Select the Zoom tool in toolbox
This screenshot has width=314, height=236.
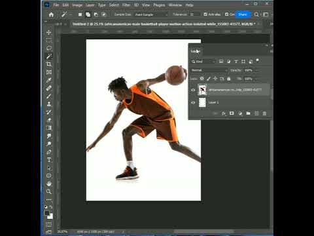49,191
